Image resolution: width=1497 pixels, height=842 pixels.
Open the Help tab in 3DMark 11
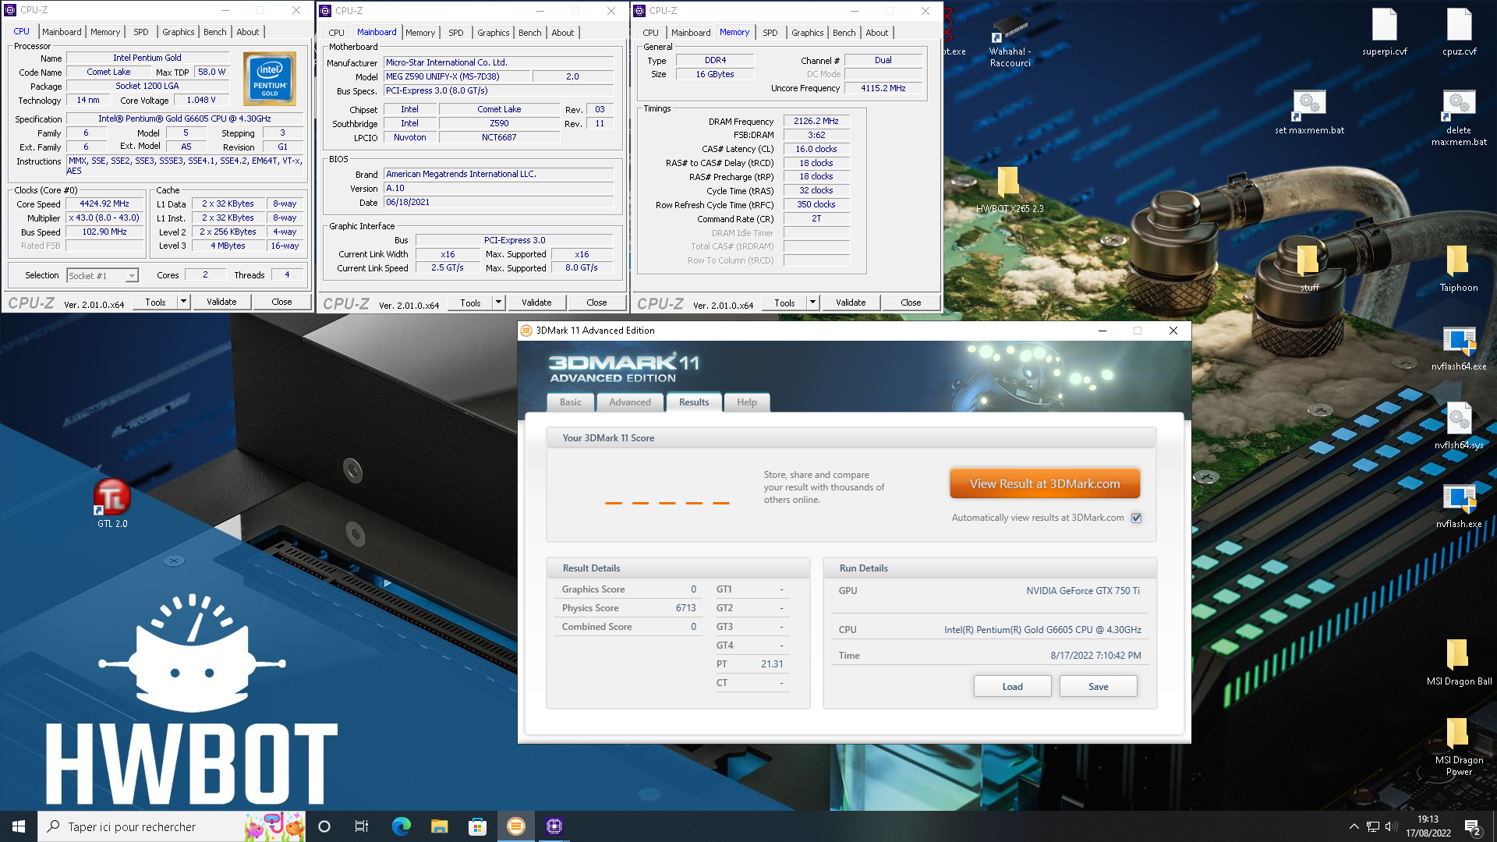click(x=747, y=402)
